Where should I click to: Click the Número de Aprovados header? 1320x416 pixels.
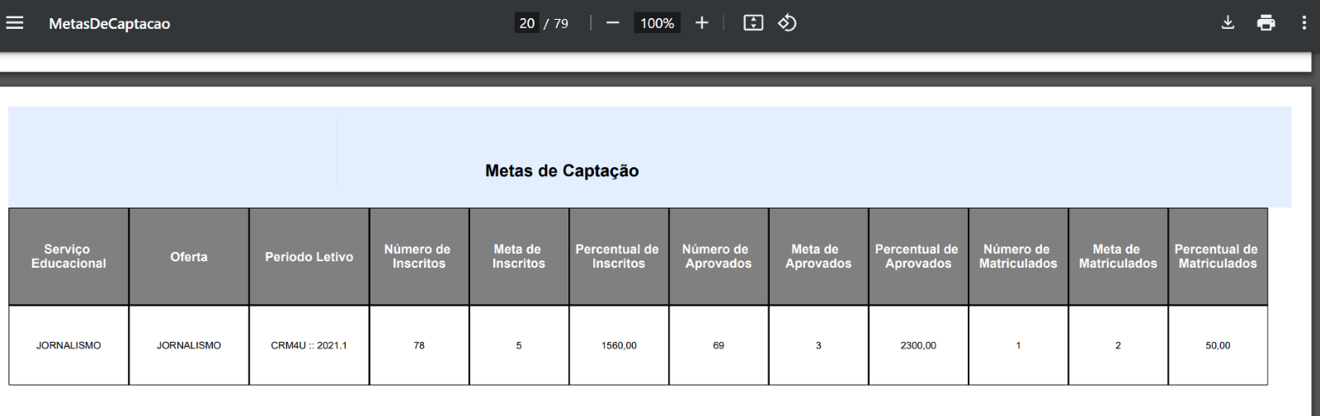719,256
